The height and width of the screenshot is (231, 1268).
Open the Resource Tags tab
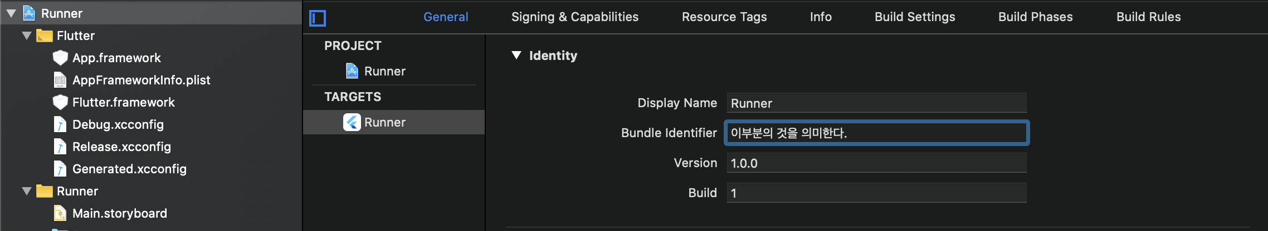click(724, 17)
